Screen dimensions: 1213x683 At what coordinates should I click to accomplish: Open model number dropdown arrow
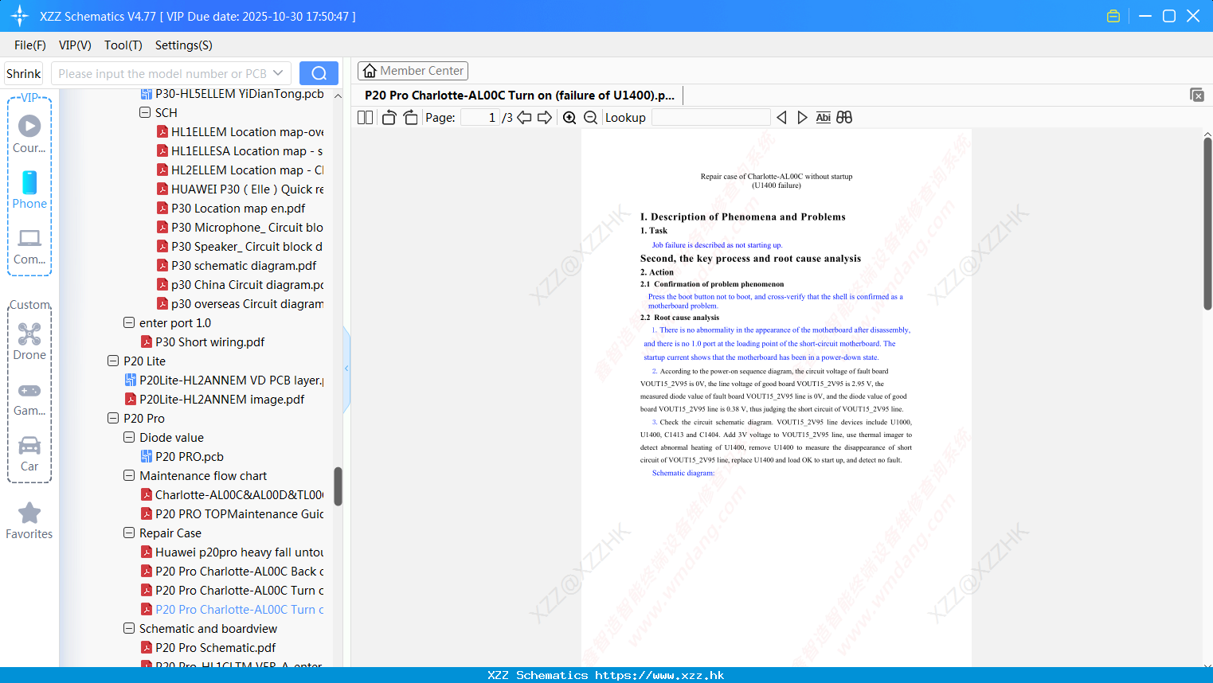(278, 73)
